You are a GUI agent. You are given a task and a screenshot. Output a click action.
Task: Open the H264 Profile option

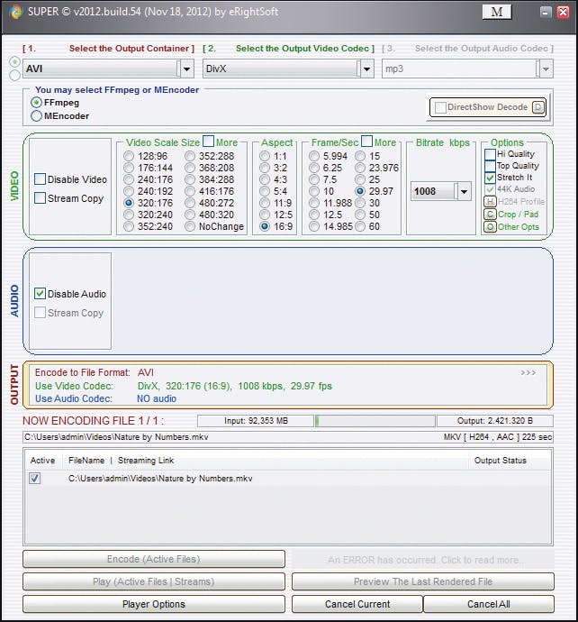tap(490, 202)
